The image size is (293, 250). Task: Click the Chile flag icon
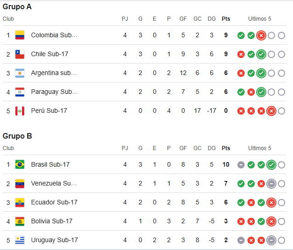click(x=19, y=54)
